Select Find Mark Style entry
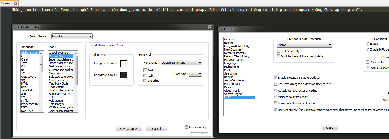 pyautogui.click(x=58, y=83)
